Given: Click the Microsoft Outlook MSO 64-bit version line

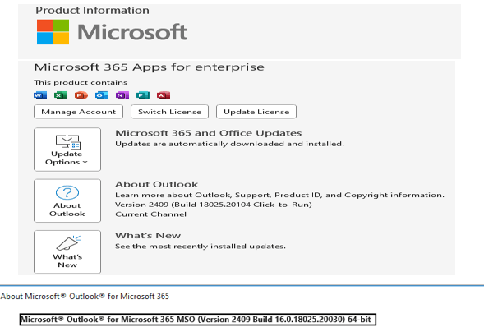Looking at the screenshot, I should (x=197, y=320).
